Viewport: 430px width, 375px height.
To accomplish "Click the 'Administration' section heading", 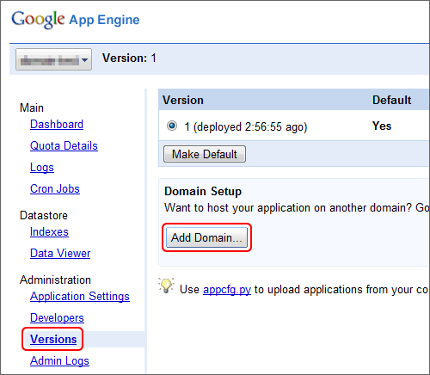I will point(55,280).
